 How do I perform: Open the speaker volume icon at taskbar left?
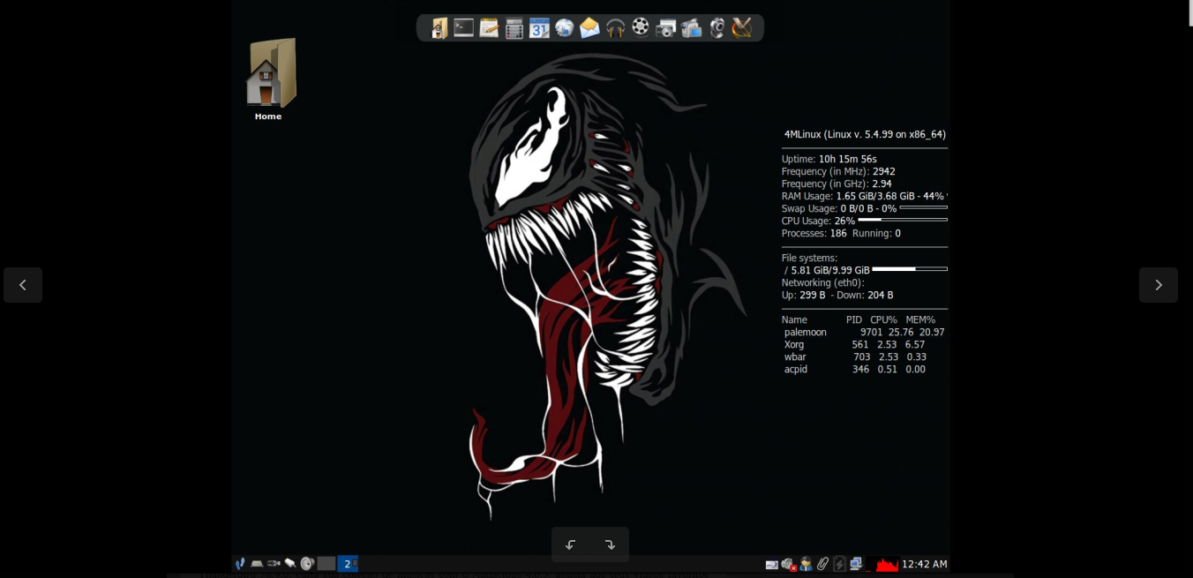pyautogui.click(x=307, y=564)
